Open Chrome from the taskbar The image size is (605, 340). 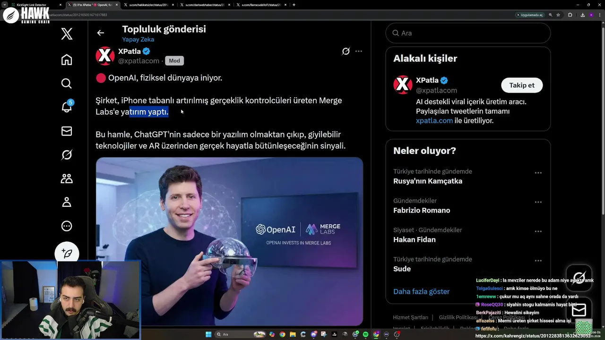(x=283, y=334)
